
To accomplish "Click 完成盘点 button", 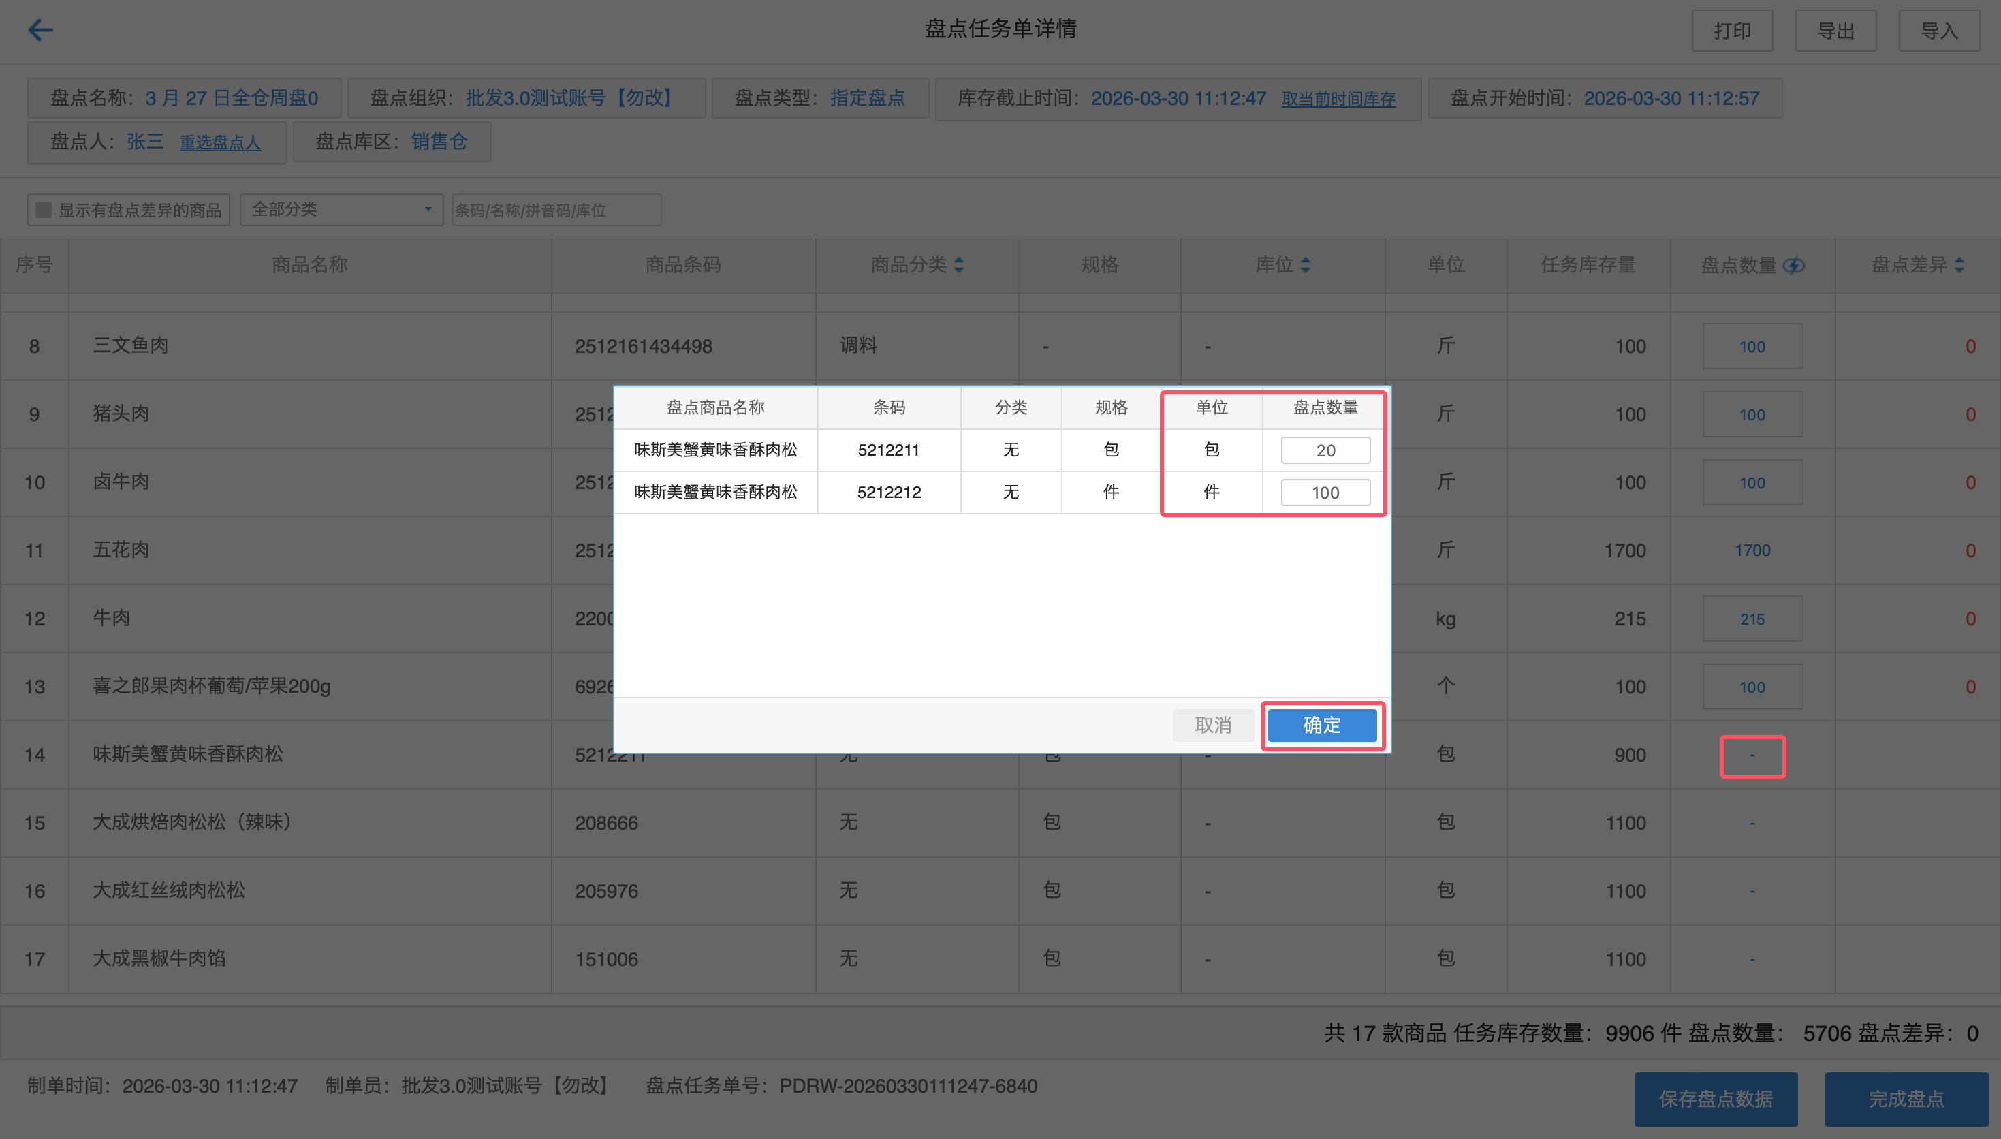I will tap(1906, 1098).
